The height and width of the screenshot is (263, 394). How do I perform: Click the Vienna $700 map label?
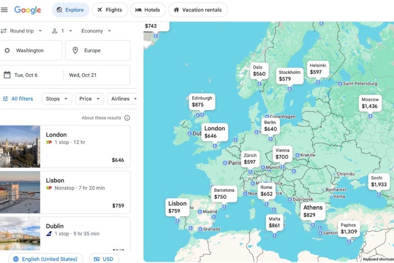click(282, 154)
